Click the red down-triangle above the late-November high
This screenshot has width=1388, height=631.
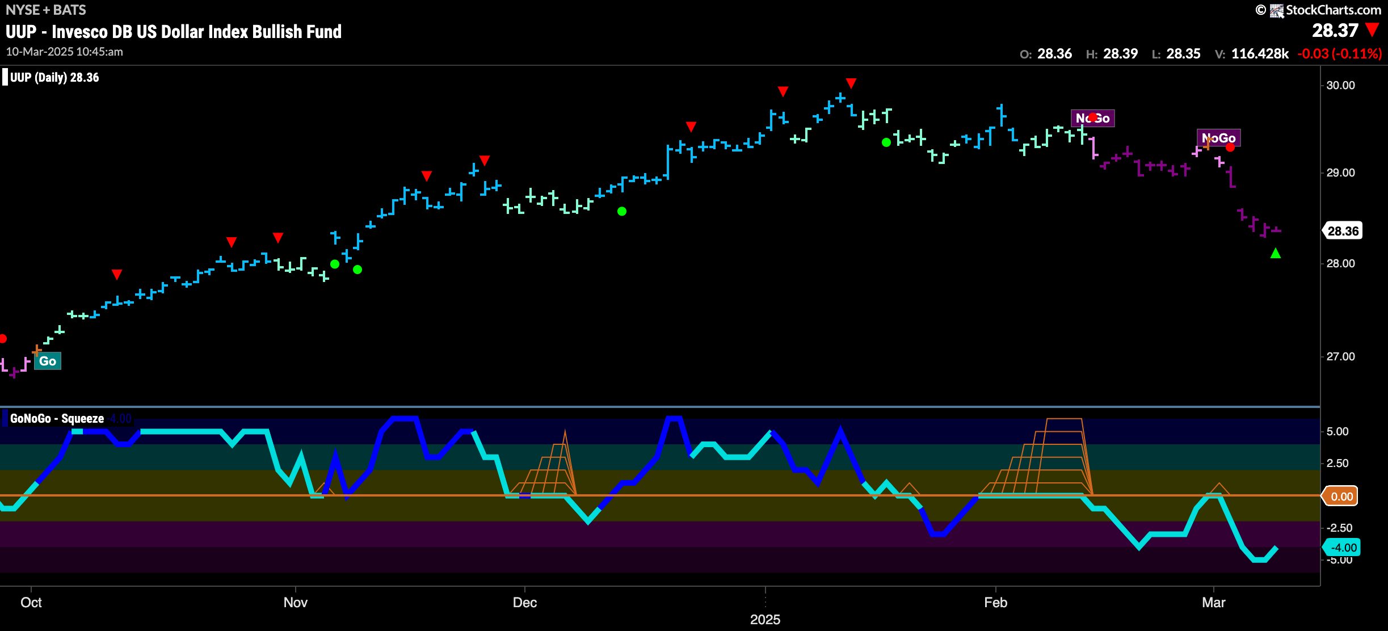[x=484, y=160]
